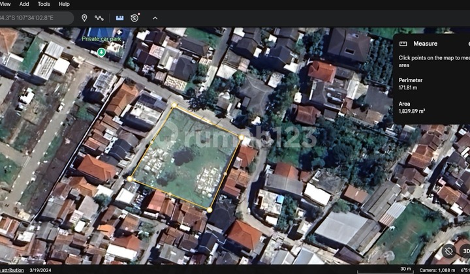
Task: Open the attribution link
Action: click(x=12, y=270)
